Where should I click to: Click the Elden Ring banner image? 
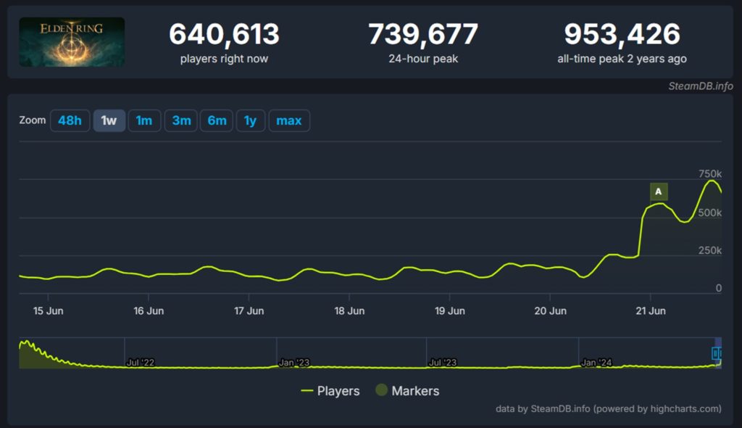(71, 41)
